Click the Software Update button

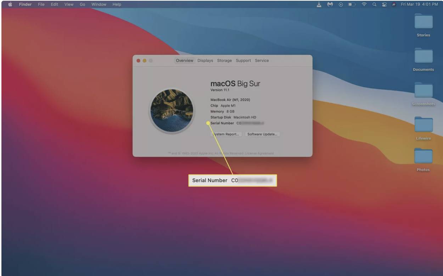coord(262,134)
